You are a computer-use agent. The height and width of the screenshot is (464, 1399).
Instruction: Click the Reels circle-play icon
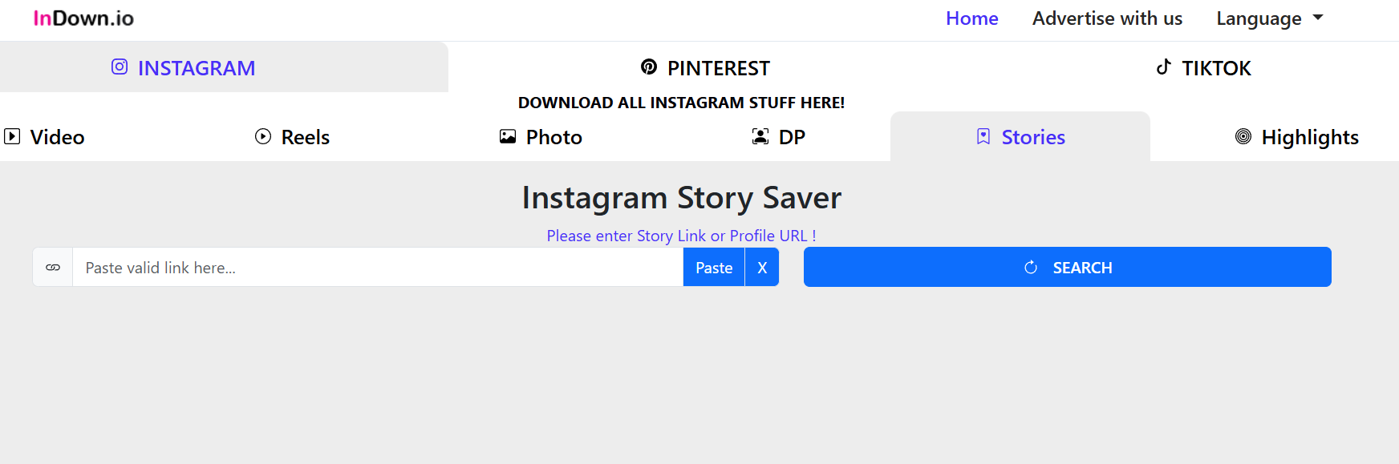coord(263,136)
